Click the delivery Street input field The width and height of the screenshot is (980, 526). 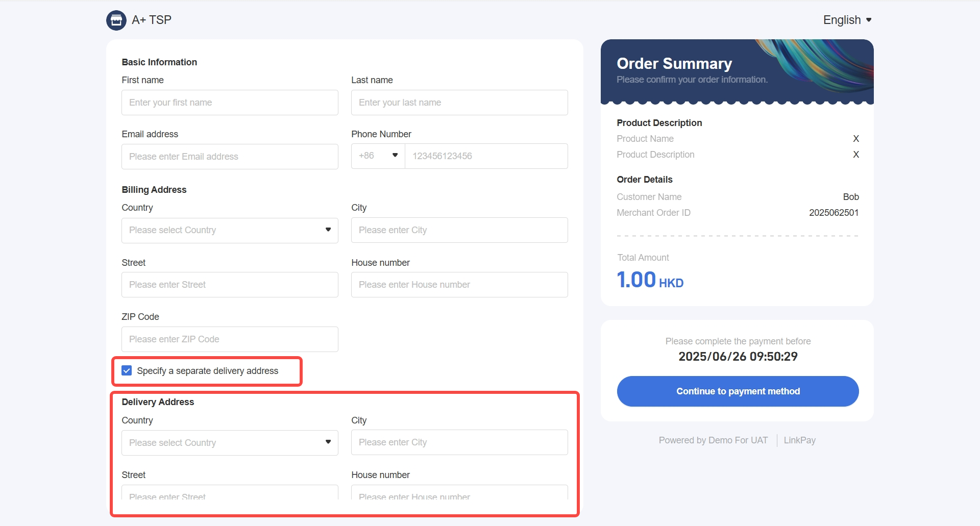click(x=230, y=493)
